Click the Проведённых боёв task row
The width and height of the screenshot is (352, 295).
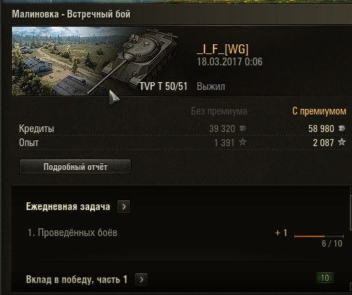click(x=185, y=235)
